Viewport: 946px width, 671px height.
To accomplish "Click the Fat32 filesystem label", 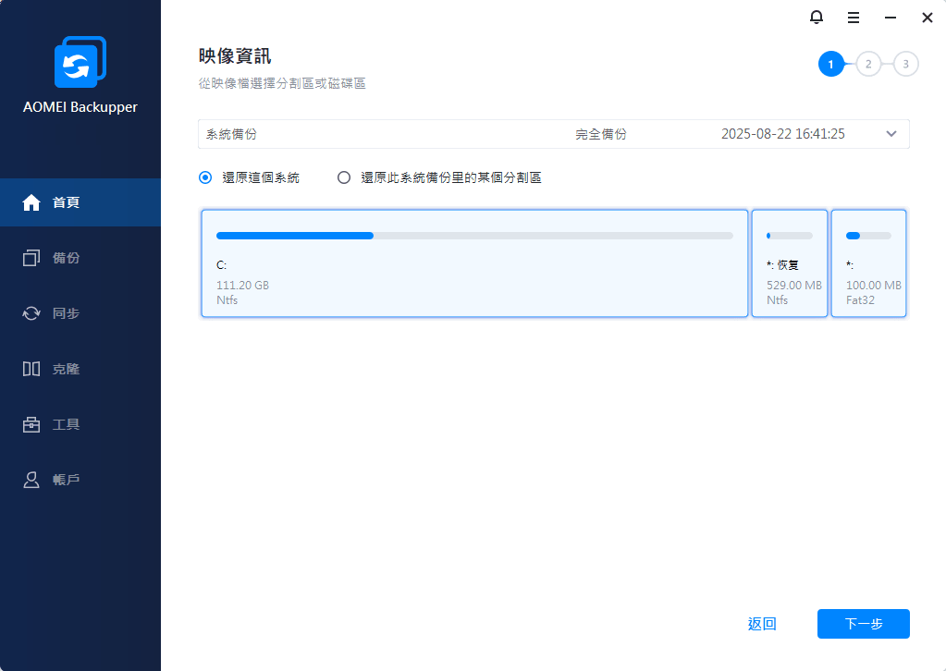I will pos(860,299).
